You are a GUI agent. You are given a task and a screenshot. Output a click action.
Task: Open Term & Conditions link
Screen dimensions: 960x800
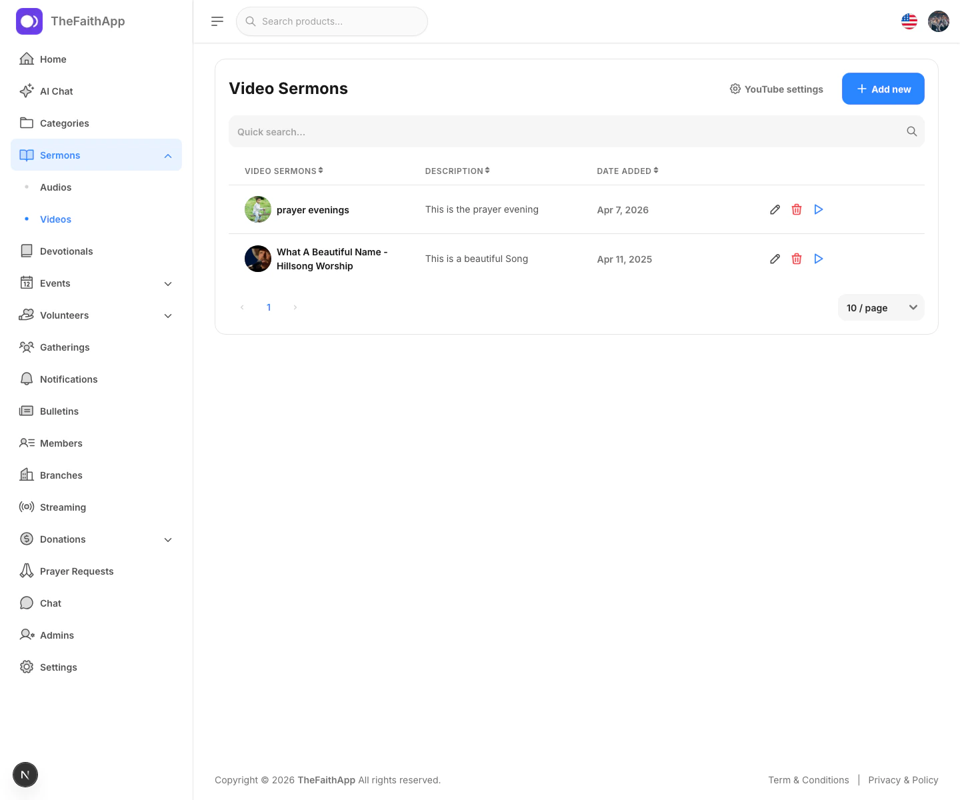point(809,780)
